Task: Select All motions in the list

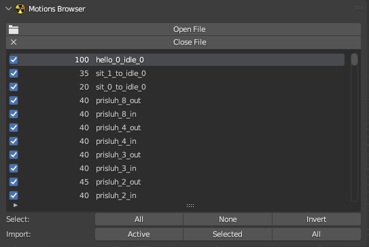Action: pyautogui.click(x=139, y=219)
